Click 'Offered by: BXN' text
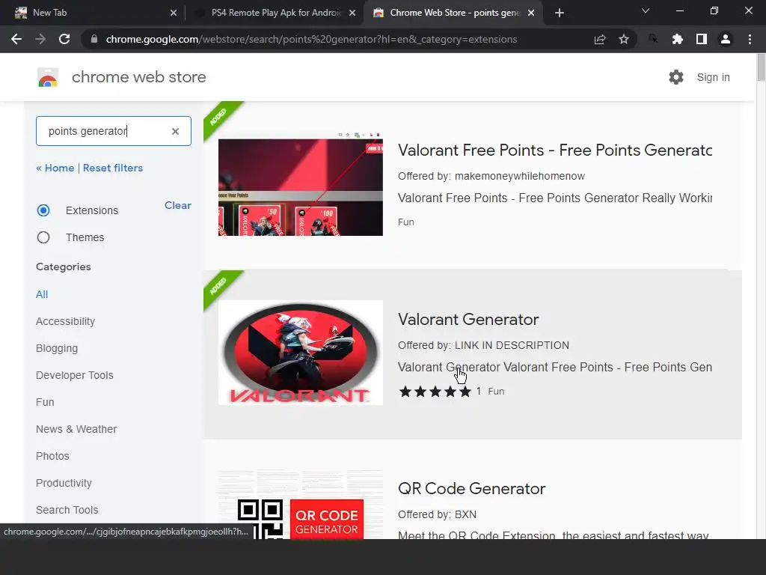766x575 pixels. pos(437,514)
